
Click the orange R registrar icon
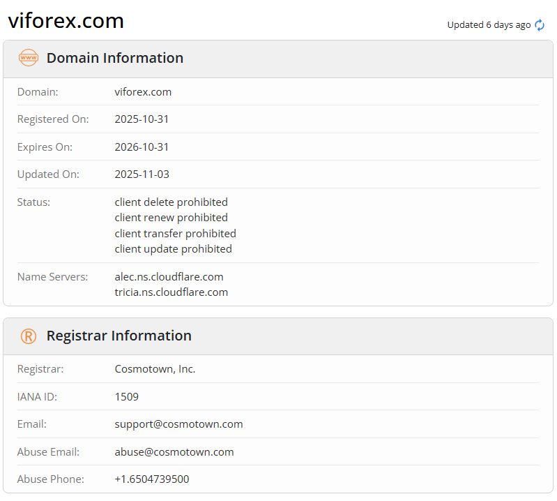coord(29,336)
